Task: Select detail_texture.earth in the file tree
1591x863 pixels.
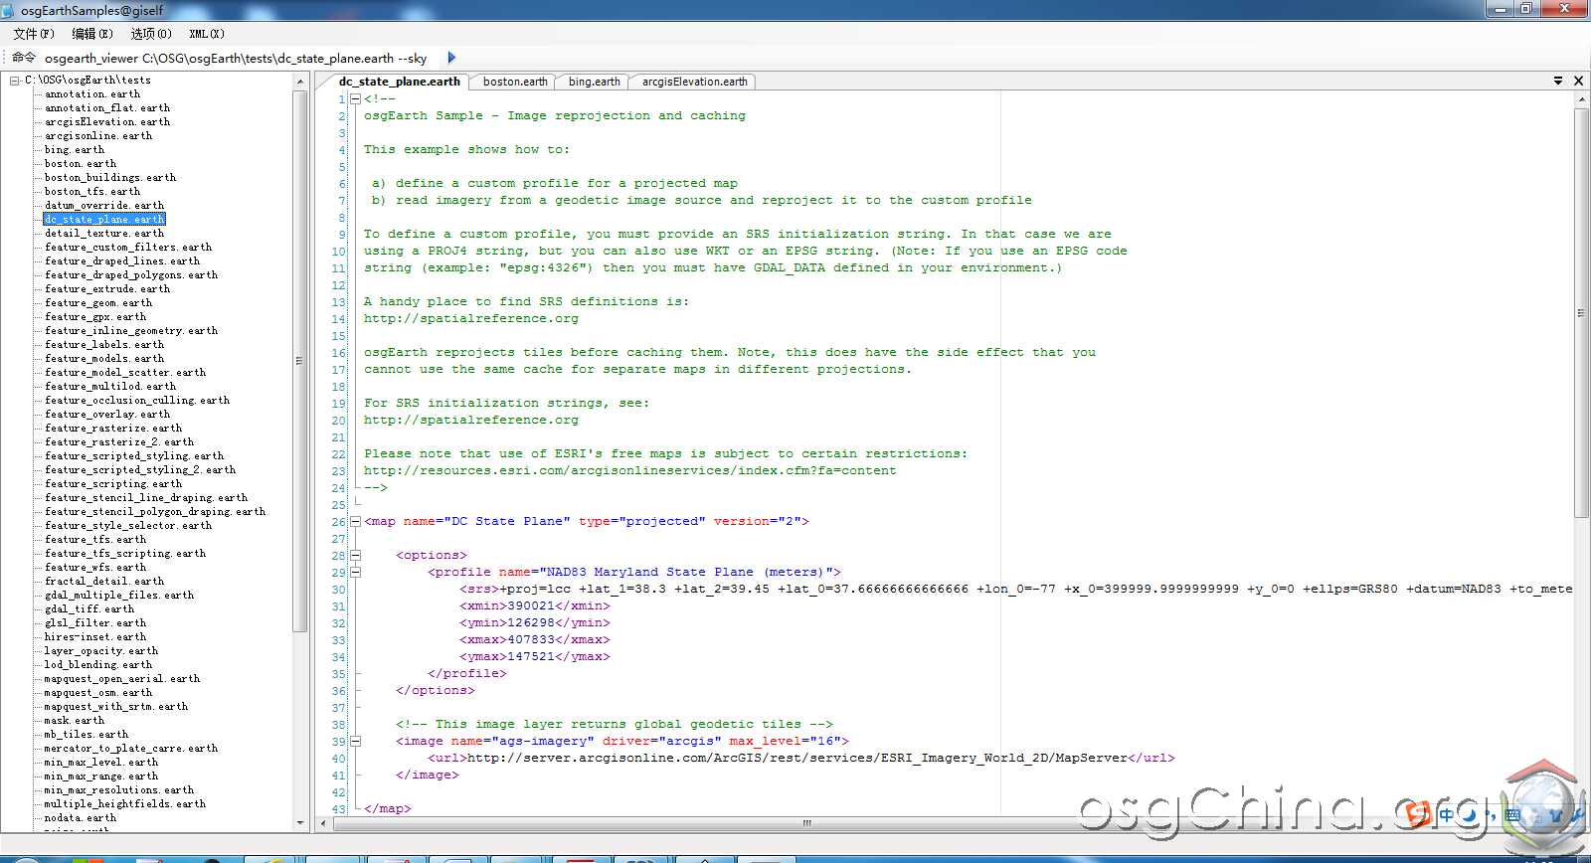Action: pyautogui.click(x=103, y=233)
